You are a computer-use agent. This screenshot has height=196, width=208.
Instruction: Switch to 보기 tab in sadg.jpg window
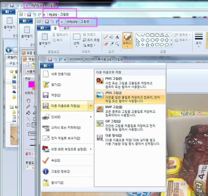[x=66, y=28]
